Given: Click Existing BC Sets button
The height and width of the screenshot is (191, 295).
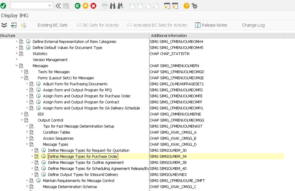Looking at the screenshot, I should (53, 25).
